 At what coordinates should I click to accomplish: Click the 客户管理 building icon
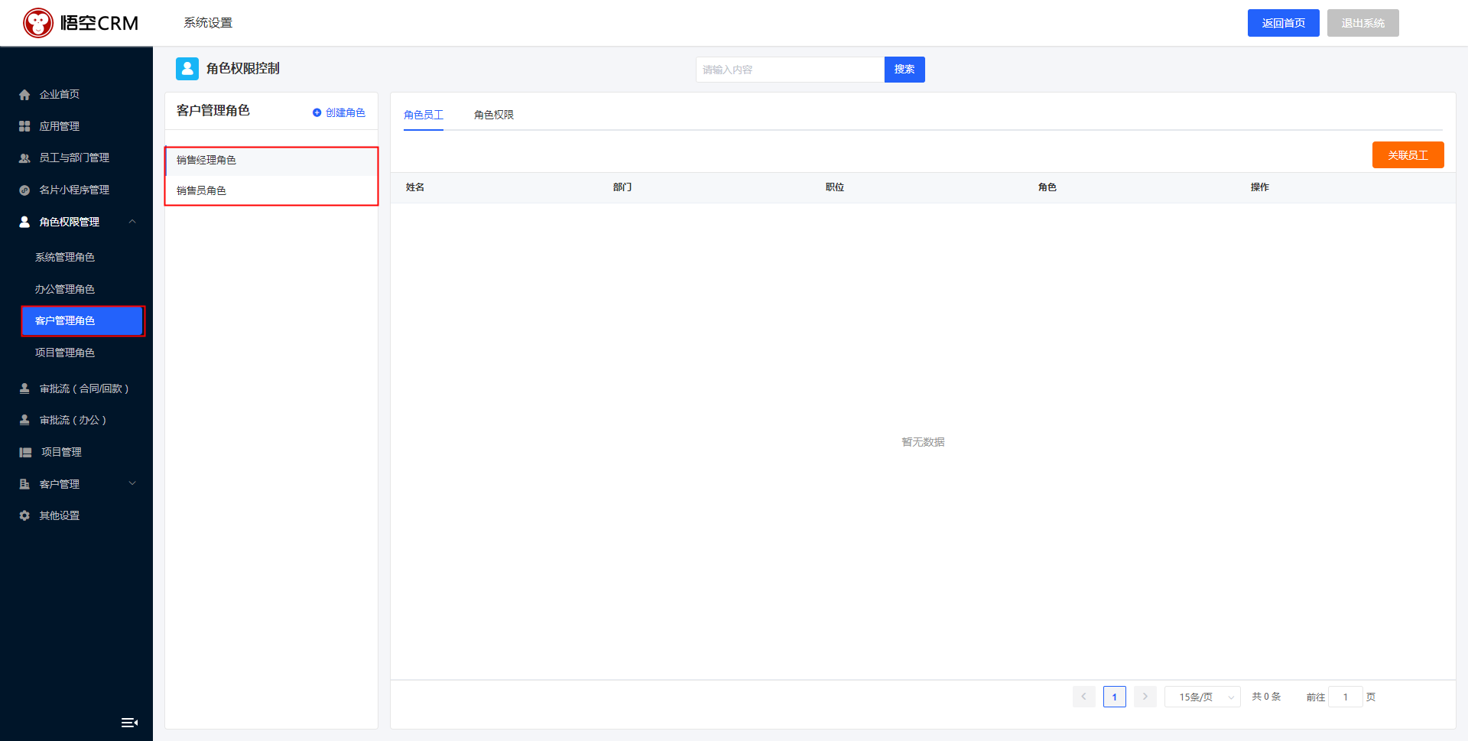click(24, 484)
